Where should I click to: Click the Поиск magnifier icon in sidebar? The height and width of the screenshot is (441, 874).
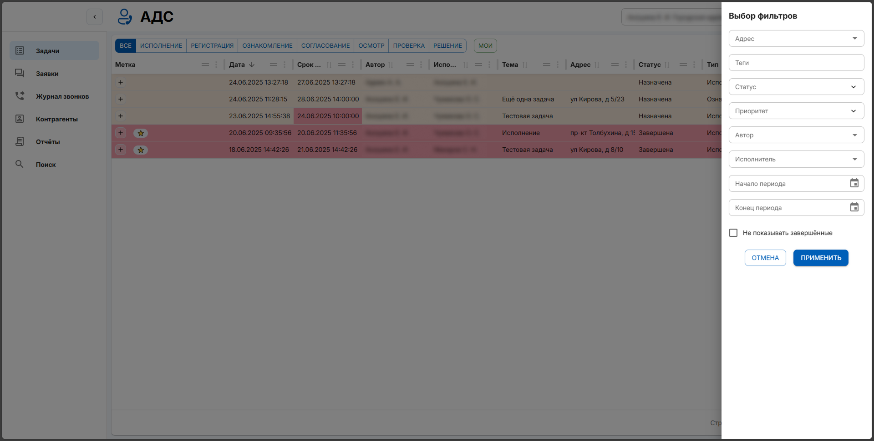[x=20, y=164]
